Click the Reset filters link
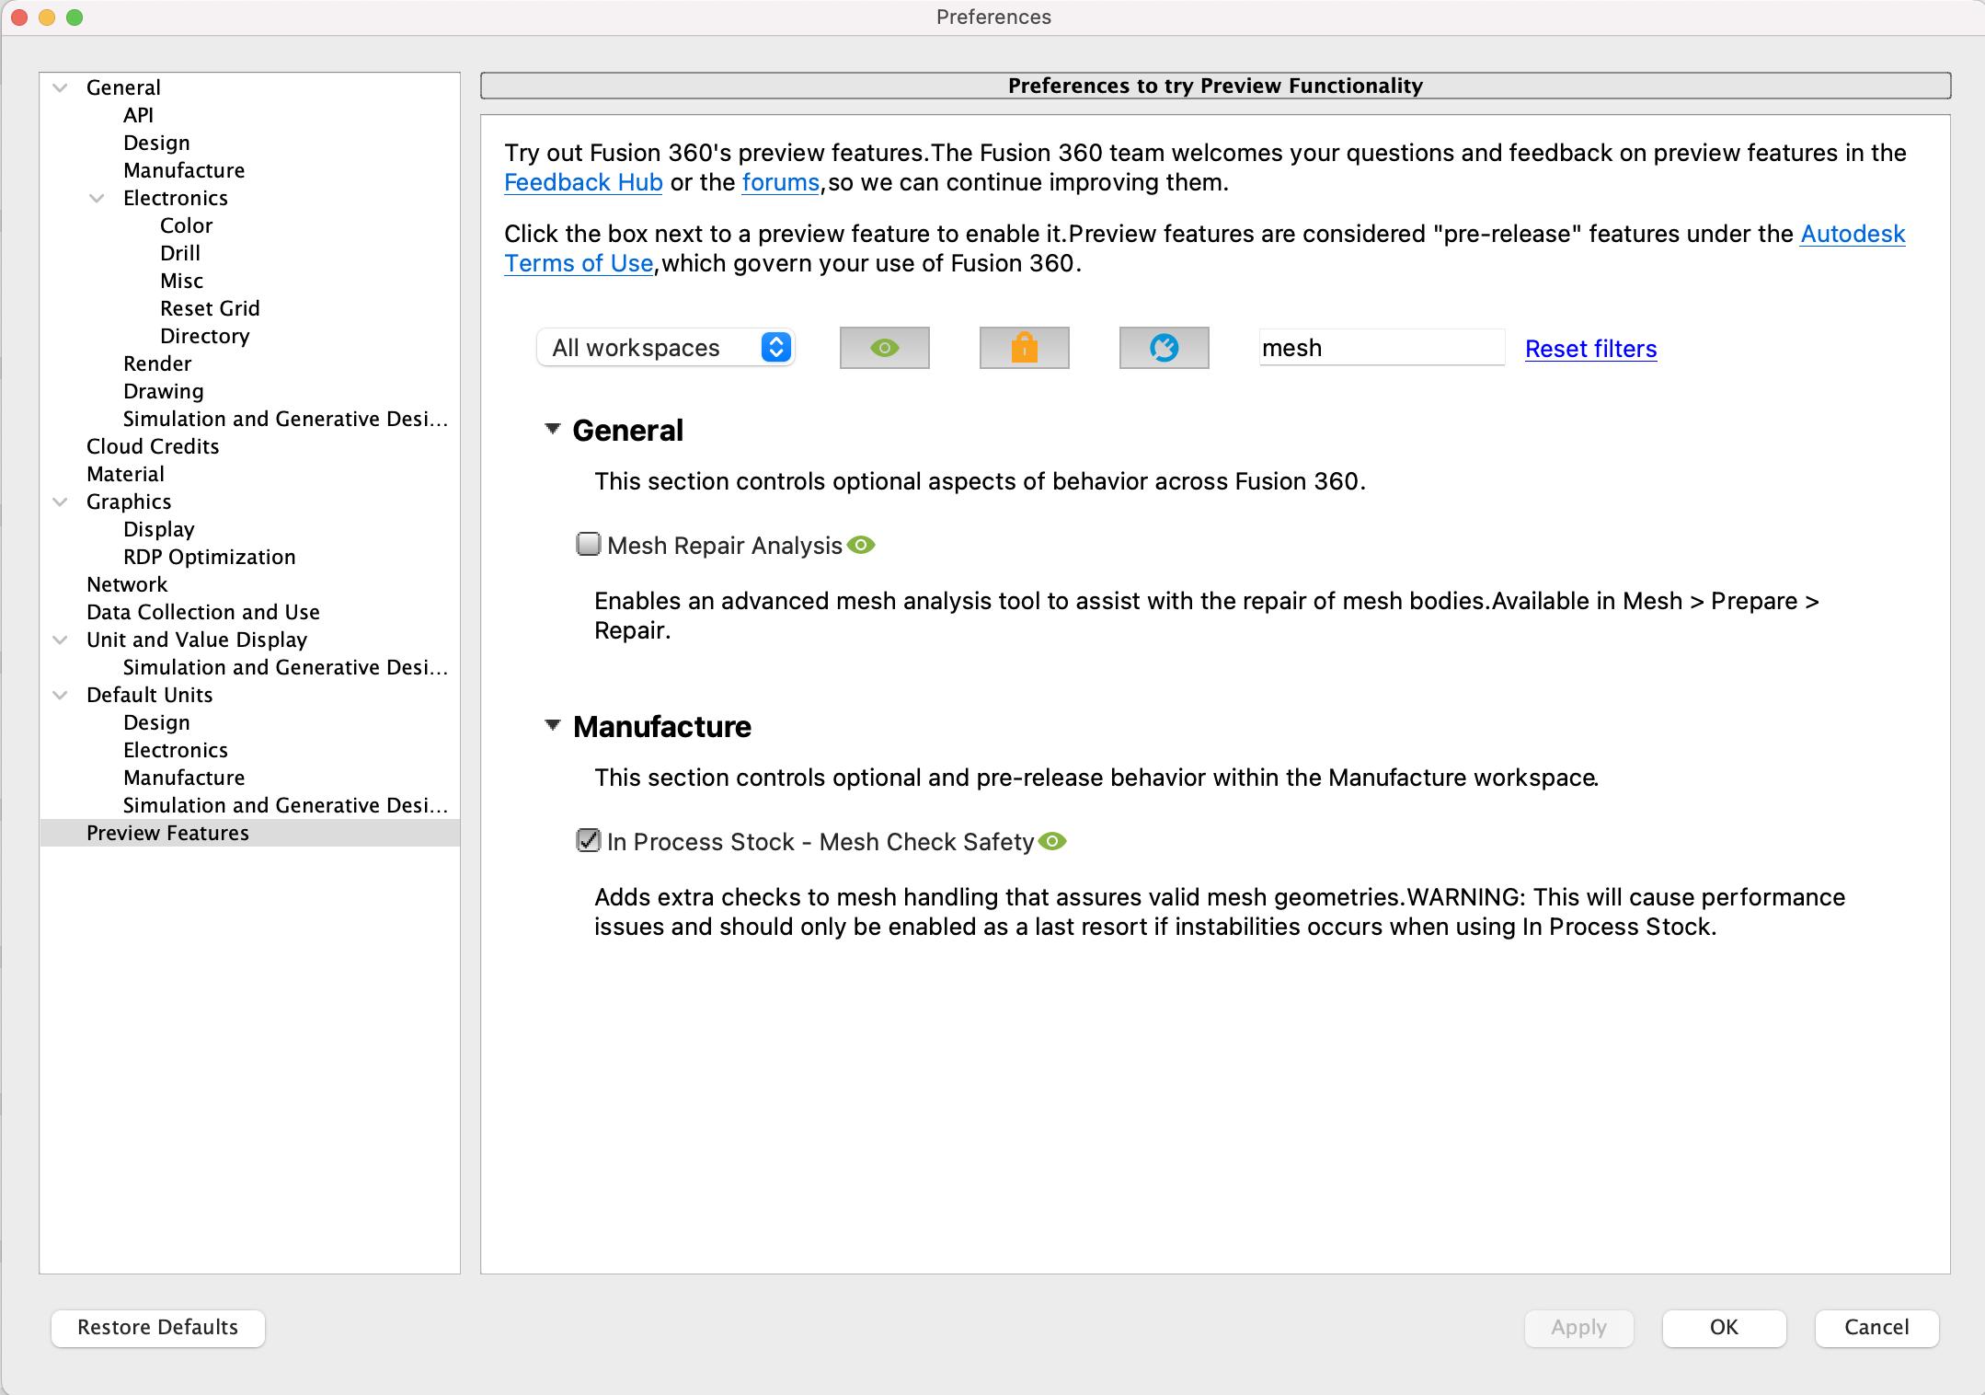 [x=1590, y=349]
